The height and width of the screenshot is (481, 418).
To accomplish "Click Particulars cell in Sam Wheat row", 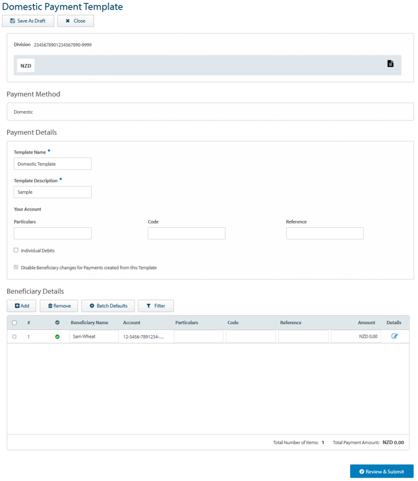I will [198, 336].
